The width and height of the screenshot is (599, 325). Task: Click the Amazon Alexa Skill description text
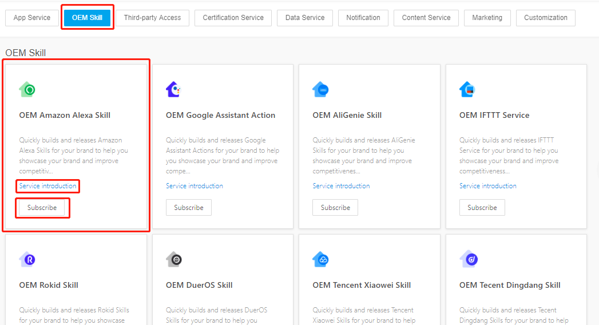click(73, 156)
